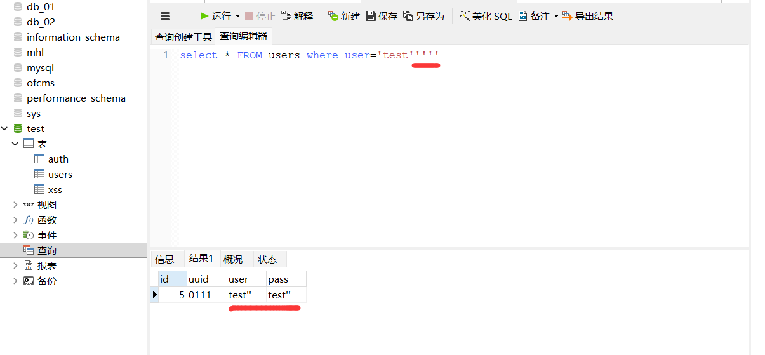
Task: Click the db_01 database icon
Action: tap(18, 6)
